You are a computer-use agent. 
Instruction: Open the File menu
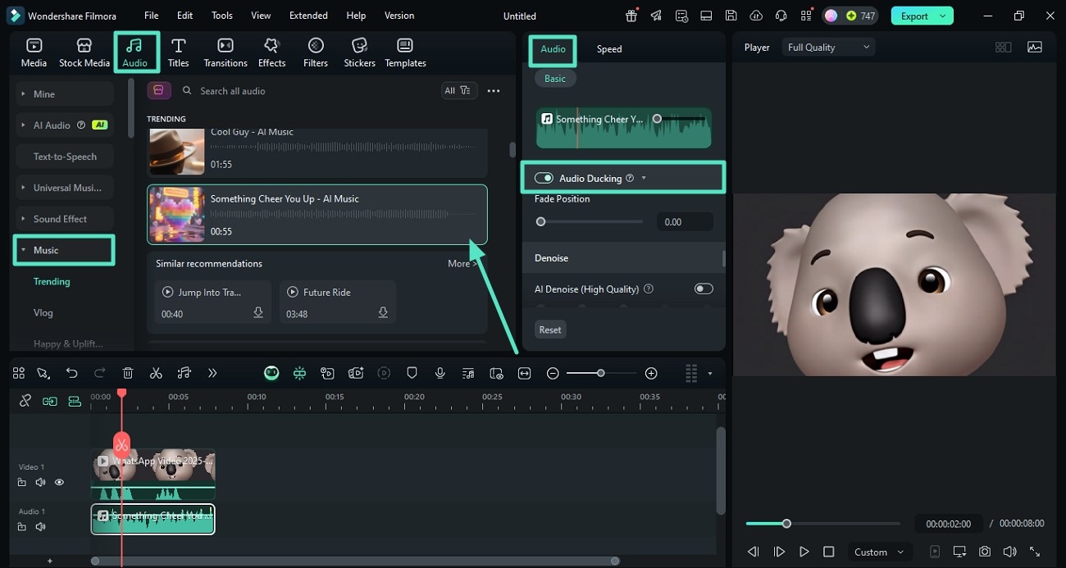pos(152,16)
